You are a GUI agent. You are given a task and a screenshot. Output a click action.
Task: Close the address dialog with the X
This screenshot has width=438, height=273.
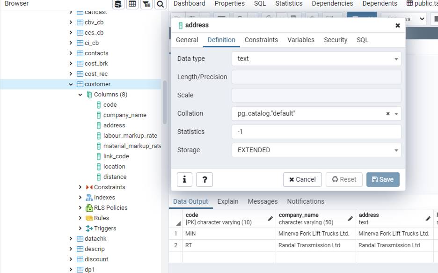(398, 25)
